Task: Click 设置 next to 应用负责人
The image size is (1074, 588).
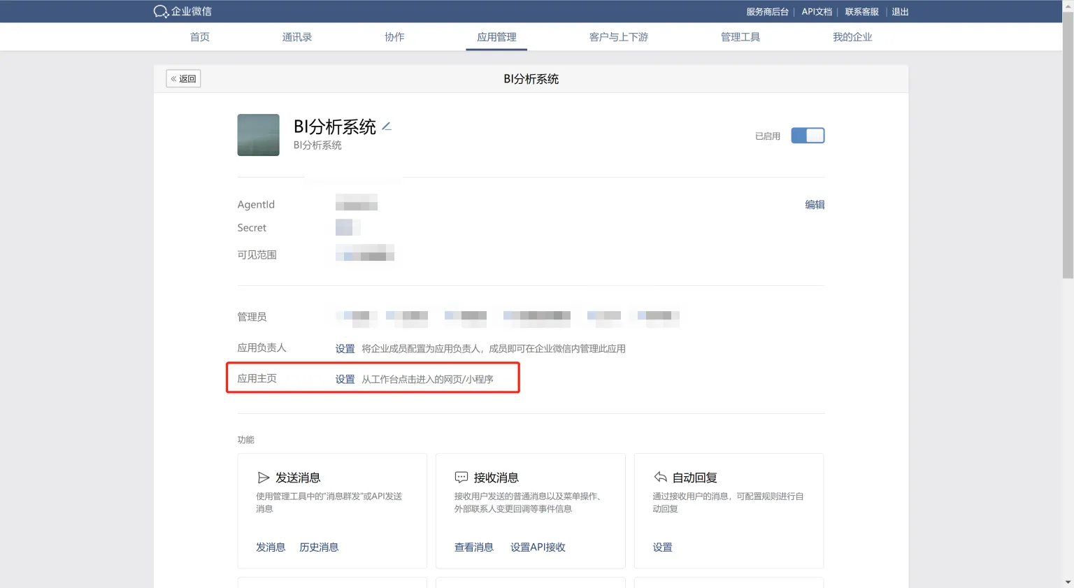Action: coord(345,349)
